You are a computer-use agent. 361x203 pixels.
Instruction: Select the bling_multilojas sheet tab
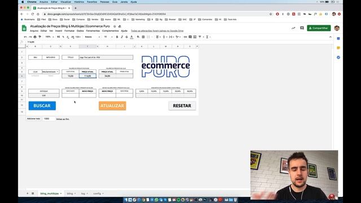click(x=51, y=193)
